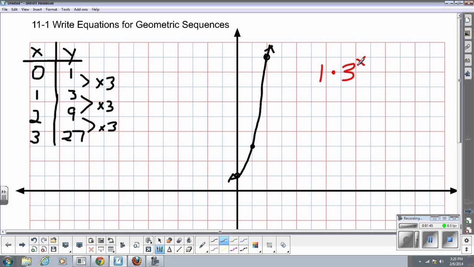Show the screen shade
474x267 pixels.
point(101,249)
